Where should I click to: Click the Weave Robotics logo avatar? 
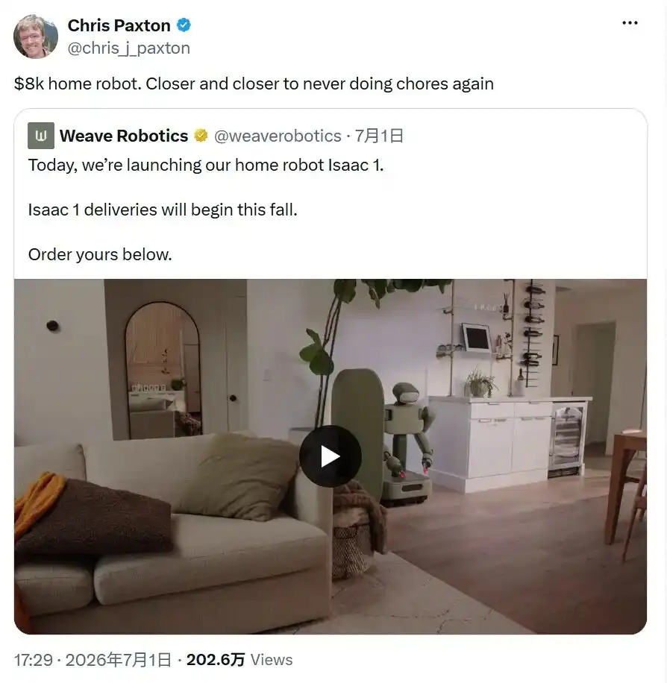tap(40, 136)
